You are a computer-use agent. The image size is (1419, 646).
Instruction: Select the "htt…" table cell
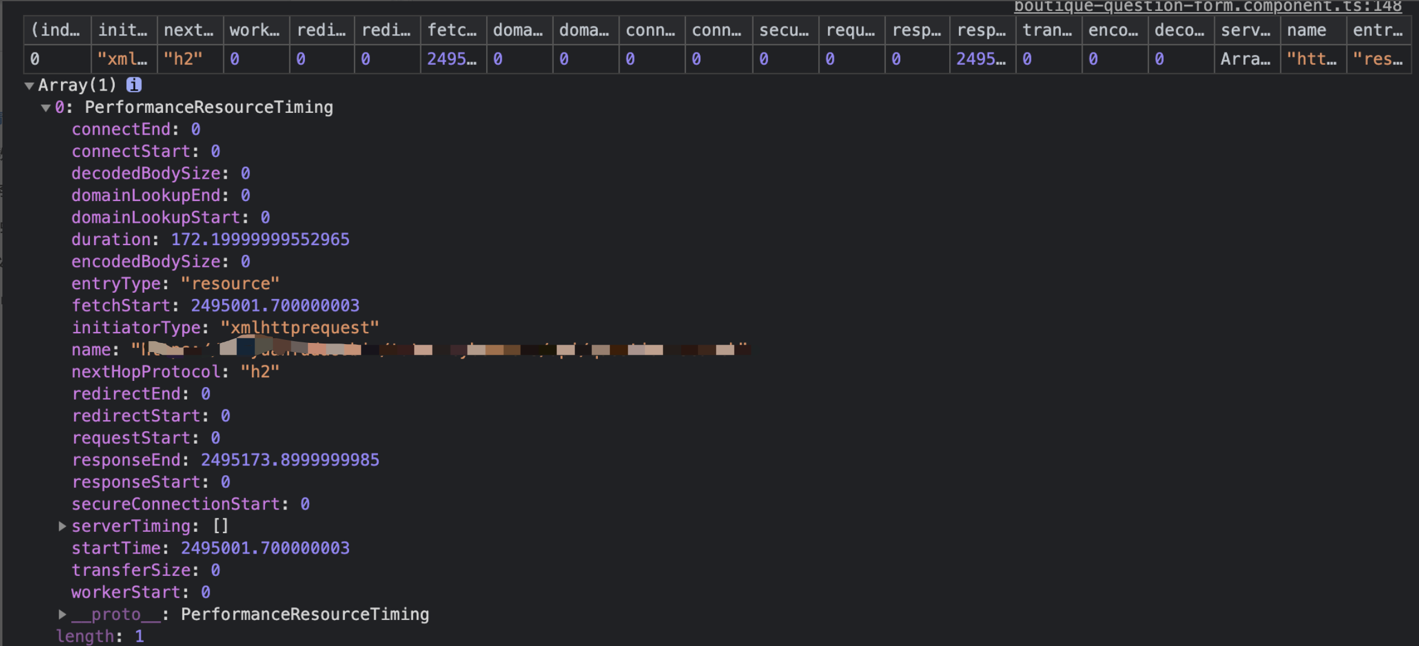click(x=1313, y=59)
